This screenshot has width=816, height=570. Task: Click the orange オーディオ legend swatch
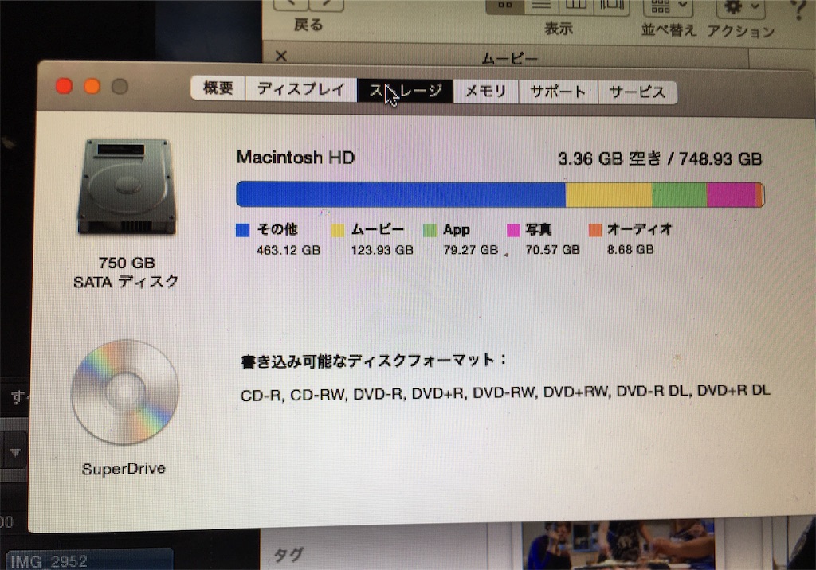594,230
